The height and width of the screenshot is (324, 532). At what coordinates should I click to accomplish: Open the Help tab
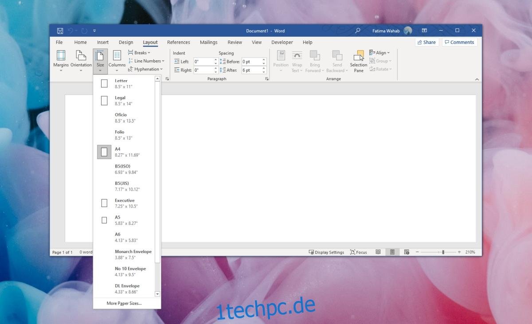(x=308, y=43)
